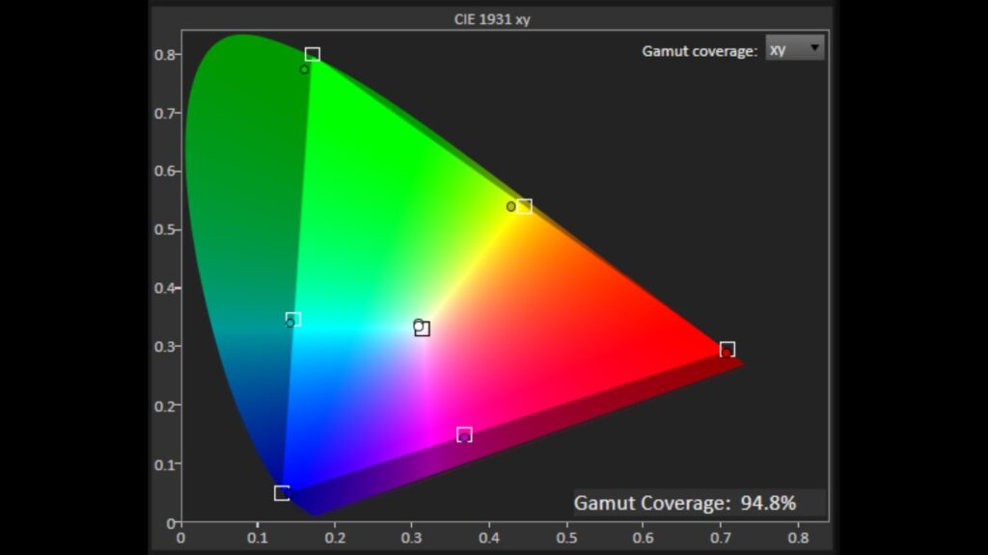Viewport: 988px width, 555px height.
Task: Click the red primary target square
Action: tap(727, 349)
